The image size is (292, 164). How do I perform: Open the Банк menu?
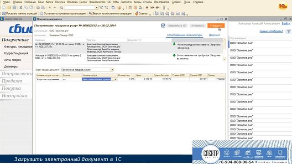tap(41, 2)
